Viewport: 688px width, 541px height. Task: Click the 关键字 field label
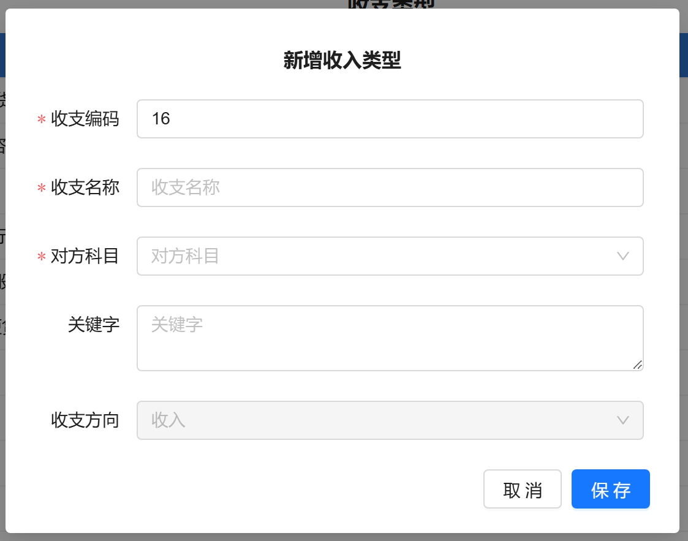pyautogui.click(x=93, y=325)
